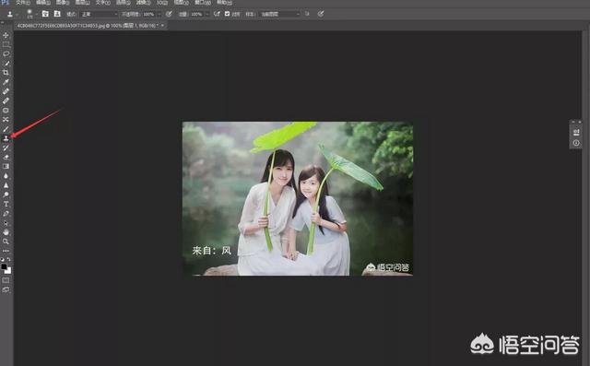The width and height of the screenshot is (590, 366).
Task: Toggle pressure for size icon
Action: (x=321, y=14)
